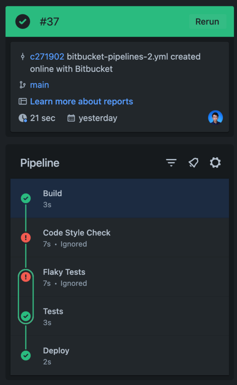Open Learn more about reports link
Screen dimensions: 237x385
coord(81,101)
